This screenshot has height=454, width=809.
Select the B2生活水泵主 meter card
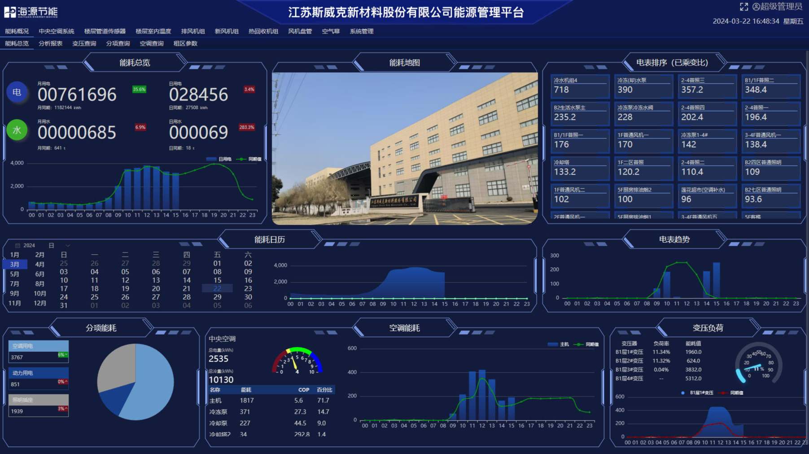pyautogui.click(x=580, y=113)
